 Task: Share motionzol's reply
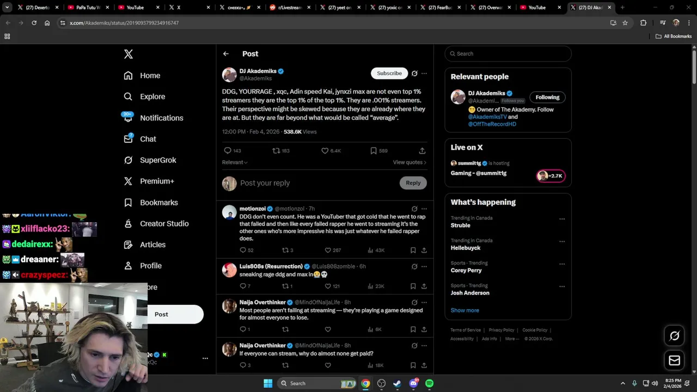(x=424, y=250)
